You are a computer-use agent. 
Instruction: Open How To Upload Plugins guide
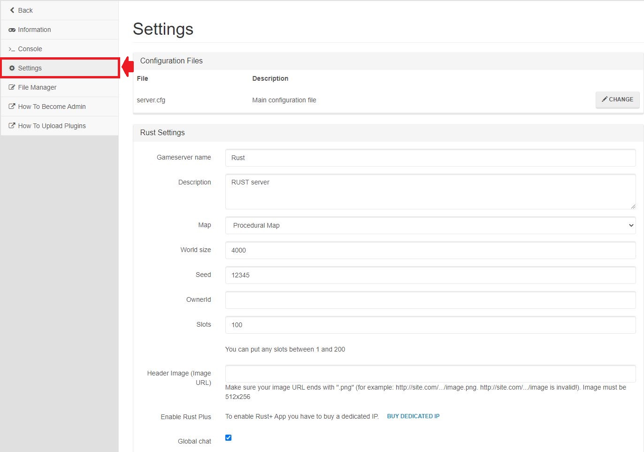60,126
